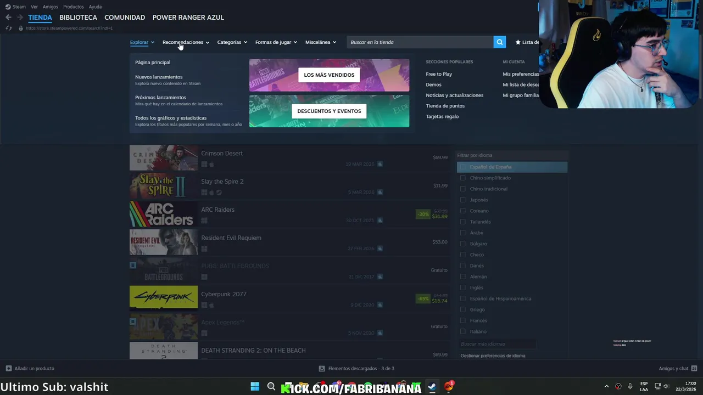Screen dimensions: 703x395
Task: Click the browser back arrow
Action: [8, 18]
